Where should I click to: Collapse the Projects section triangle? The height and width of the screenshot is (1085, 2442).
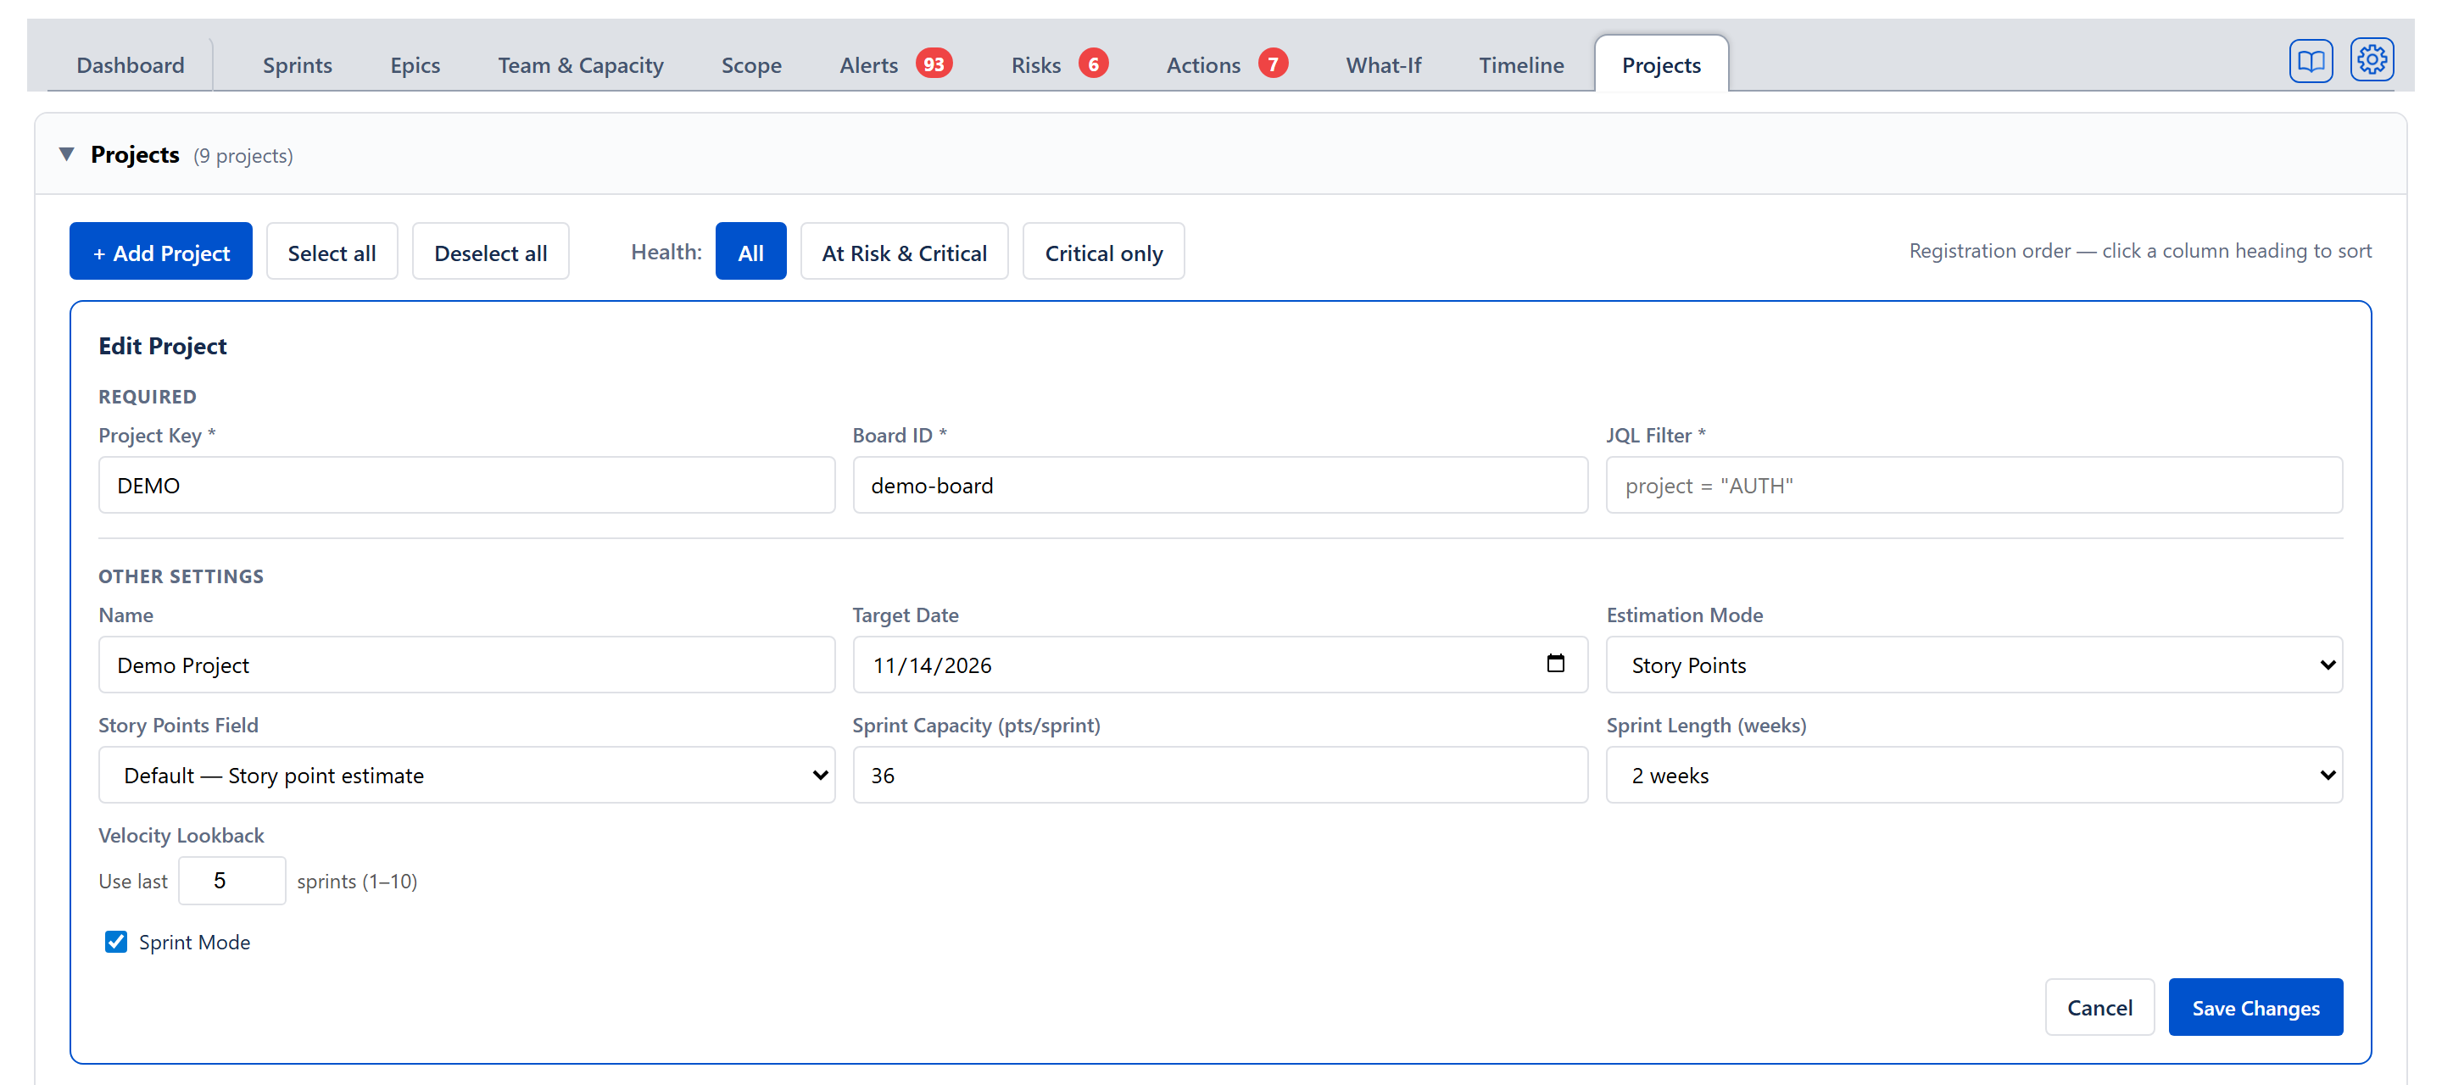[x=66, y=154]
